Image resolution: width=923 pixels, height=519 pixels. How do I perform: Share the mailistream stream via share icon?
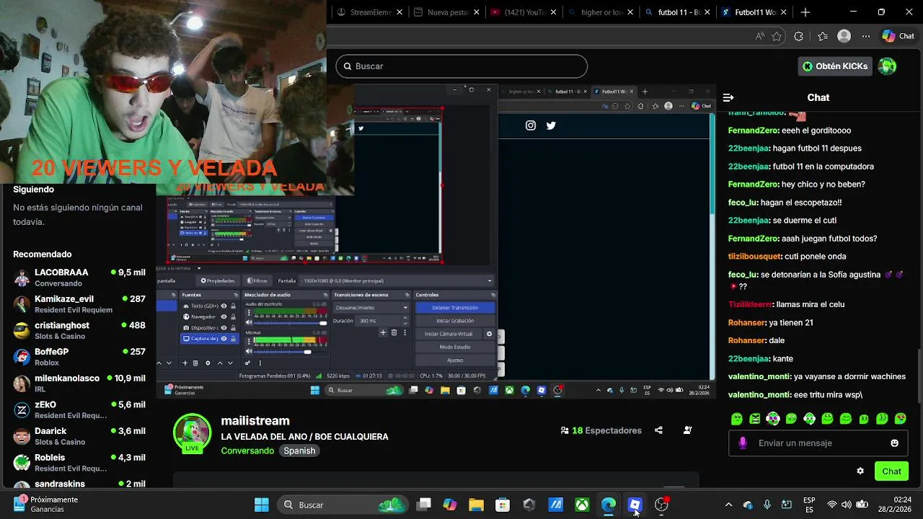(658, 430)
